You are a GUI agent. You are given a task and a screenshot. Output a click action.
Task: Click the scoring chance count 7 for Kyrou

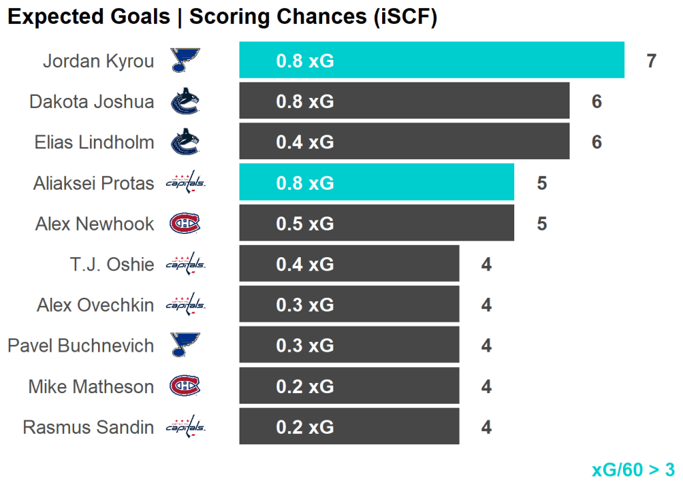click(x=652, y=61)
